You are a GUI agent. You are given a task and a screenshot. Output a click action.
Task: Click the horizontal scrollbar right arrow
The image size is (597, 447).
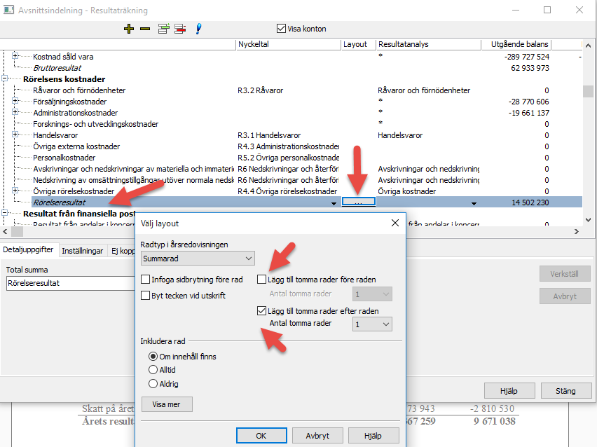(x=577, y=231)
